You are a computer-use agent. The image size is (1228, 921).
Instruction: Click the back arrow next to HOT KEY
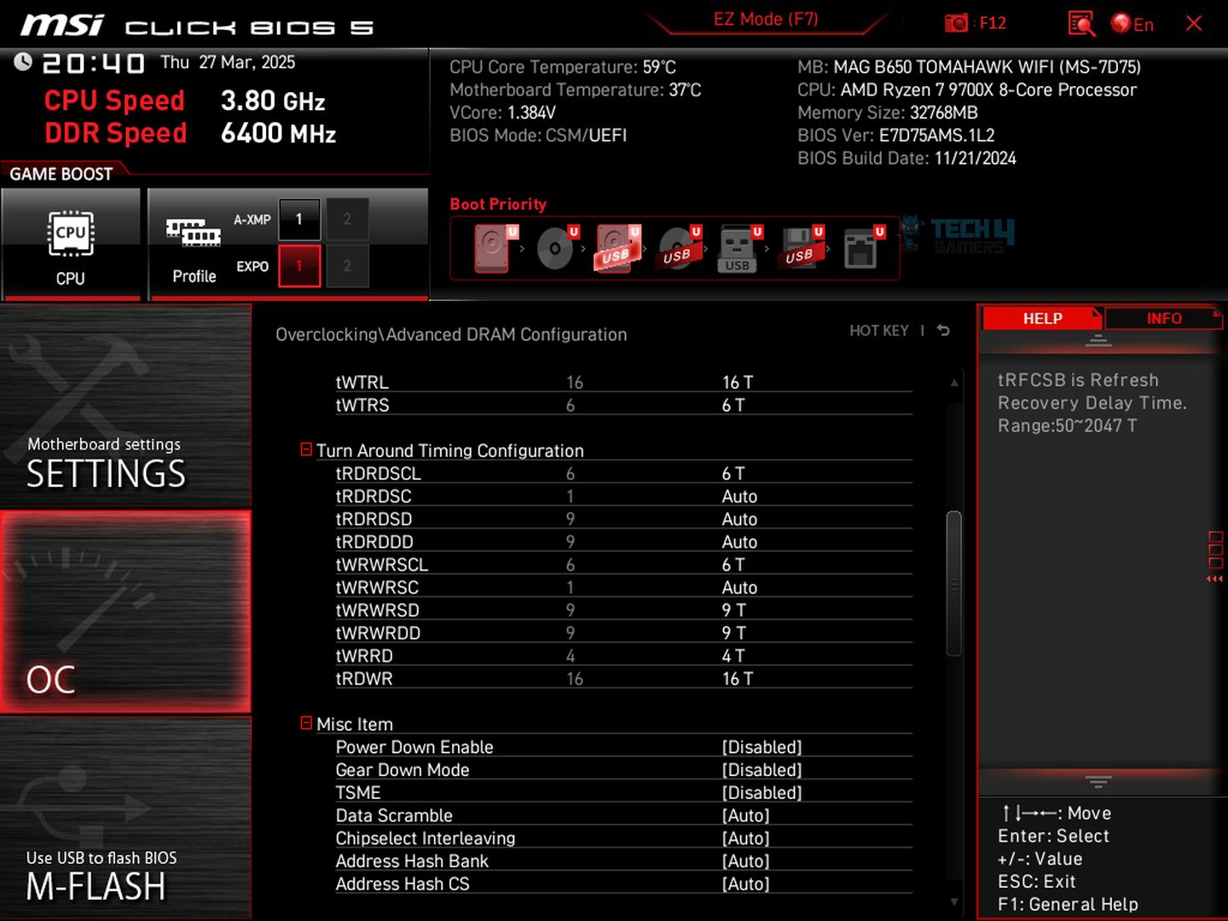click(943, 330)
